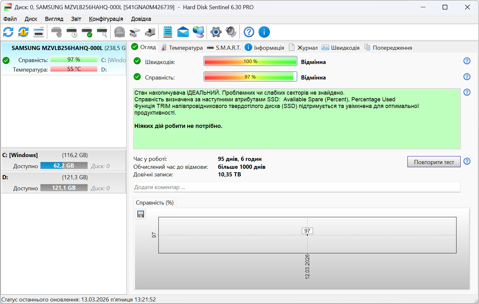This screenshot has height=304, width=479.
Task: Click the second disk-with-connector toolbar icon
Action: [x=150, y=32]
